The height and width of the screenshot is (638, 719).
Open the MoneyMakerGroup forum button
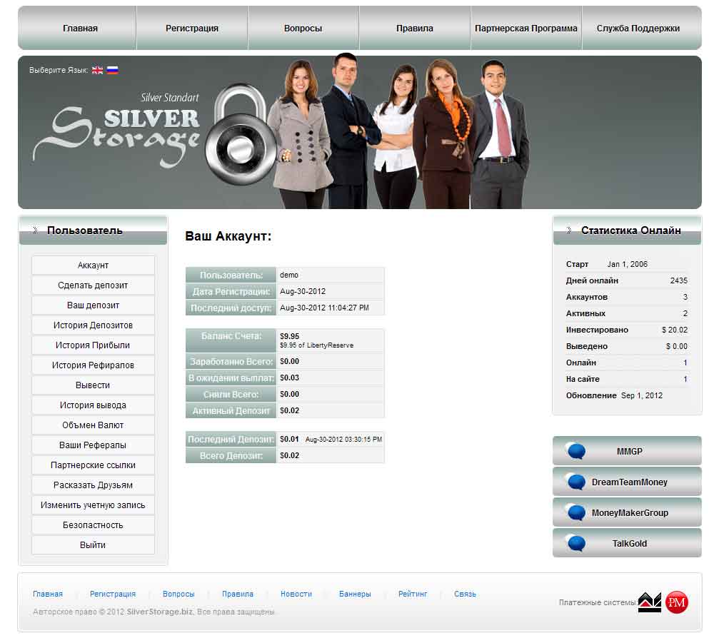click(x=628, y=512)
